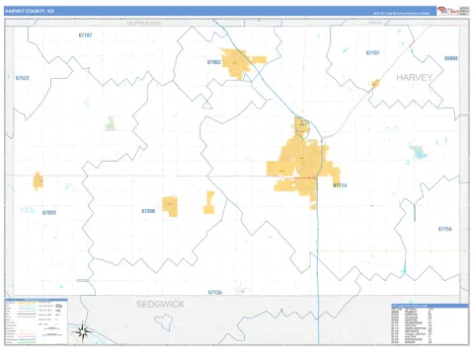The image size is (474, 355).
Task: Click the publisher logo in the title bar
Action: coord(453,11)
